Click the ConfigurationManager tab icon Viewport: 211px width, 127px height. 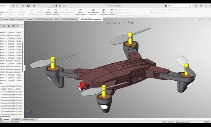coord(4,26)
